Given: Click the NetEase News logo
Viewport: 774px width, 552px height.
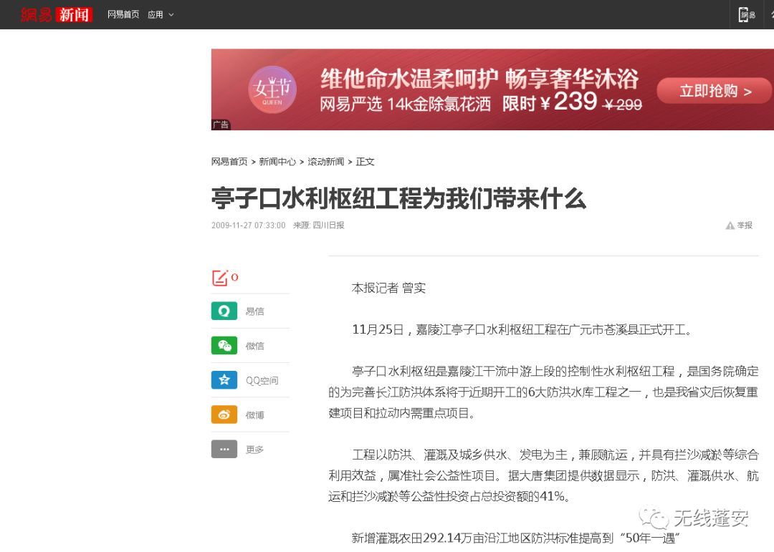Looking at the screenshot, I should pos(57,14).
